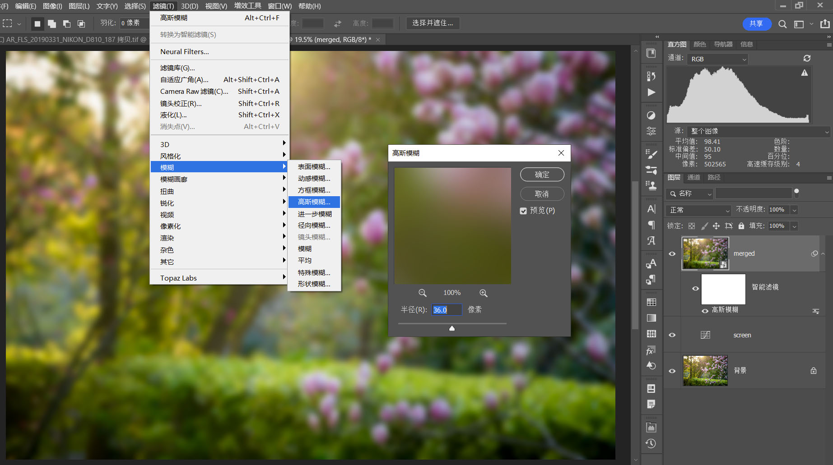The width and height of the screenshot is (833, 465).
Task: Open the Glyphs panel icon
Action: tap(651, 240)
